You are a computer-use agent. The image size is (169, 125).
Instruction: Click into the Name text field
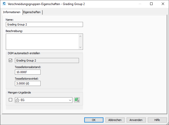coord(44,24)
